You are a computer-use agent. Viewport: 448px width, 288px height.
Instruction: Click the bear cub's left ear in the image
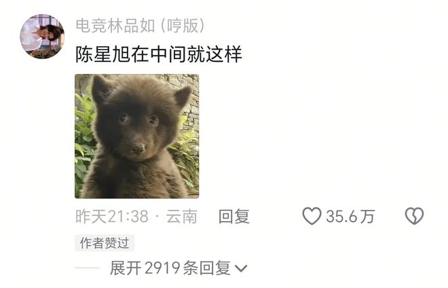(x=100, y=89)
